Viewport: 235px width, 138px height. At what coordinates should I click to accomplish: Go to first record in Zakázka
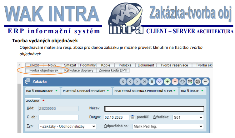[123, 82]
